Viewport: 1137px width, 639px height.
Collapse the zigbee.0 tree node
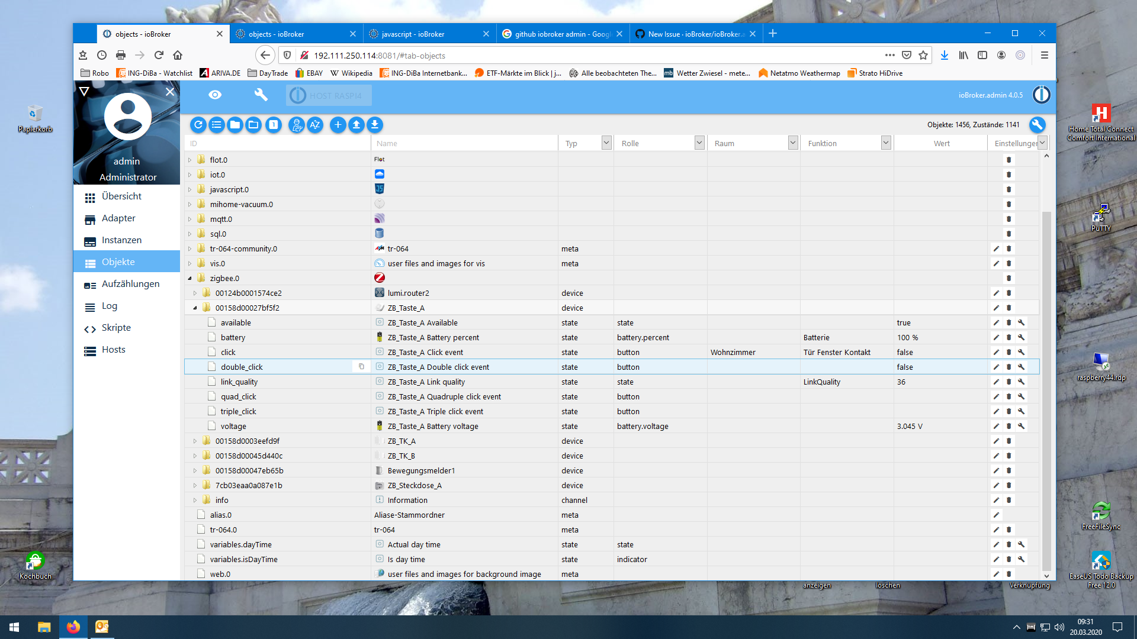(x=189, y=278)
